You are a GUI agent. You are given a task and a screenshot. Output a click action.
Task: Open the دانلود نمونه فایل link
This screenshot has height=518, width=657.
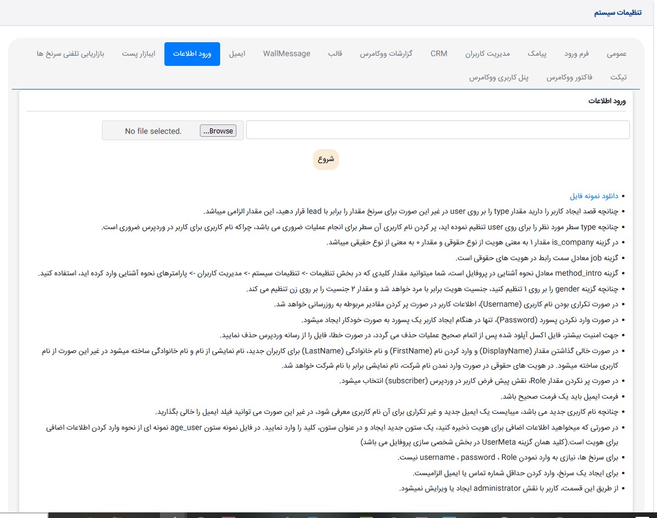[594, 197]
